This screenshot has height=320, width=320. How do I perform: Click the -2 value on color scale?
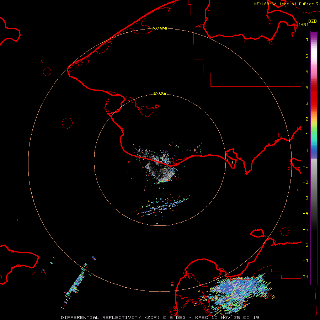tap(305, 182)
